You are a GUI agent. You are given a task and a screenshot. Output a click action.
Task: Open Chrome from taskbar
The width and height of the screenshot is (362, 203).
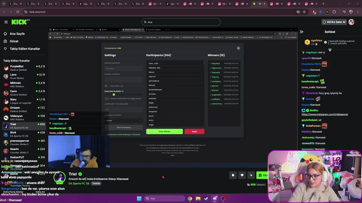pos(190,198)
